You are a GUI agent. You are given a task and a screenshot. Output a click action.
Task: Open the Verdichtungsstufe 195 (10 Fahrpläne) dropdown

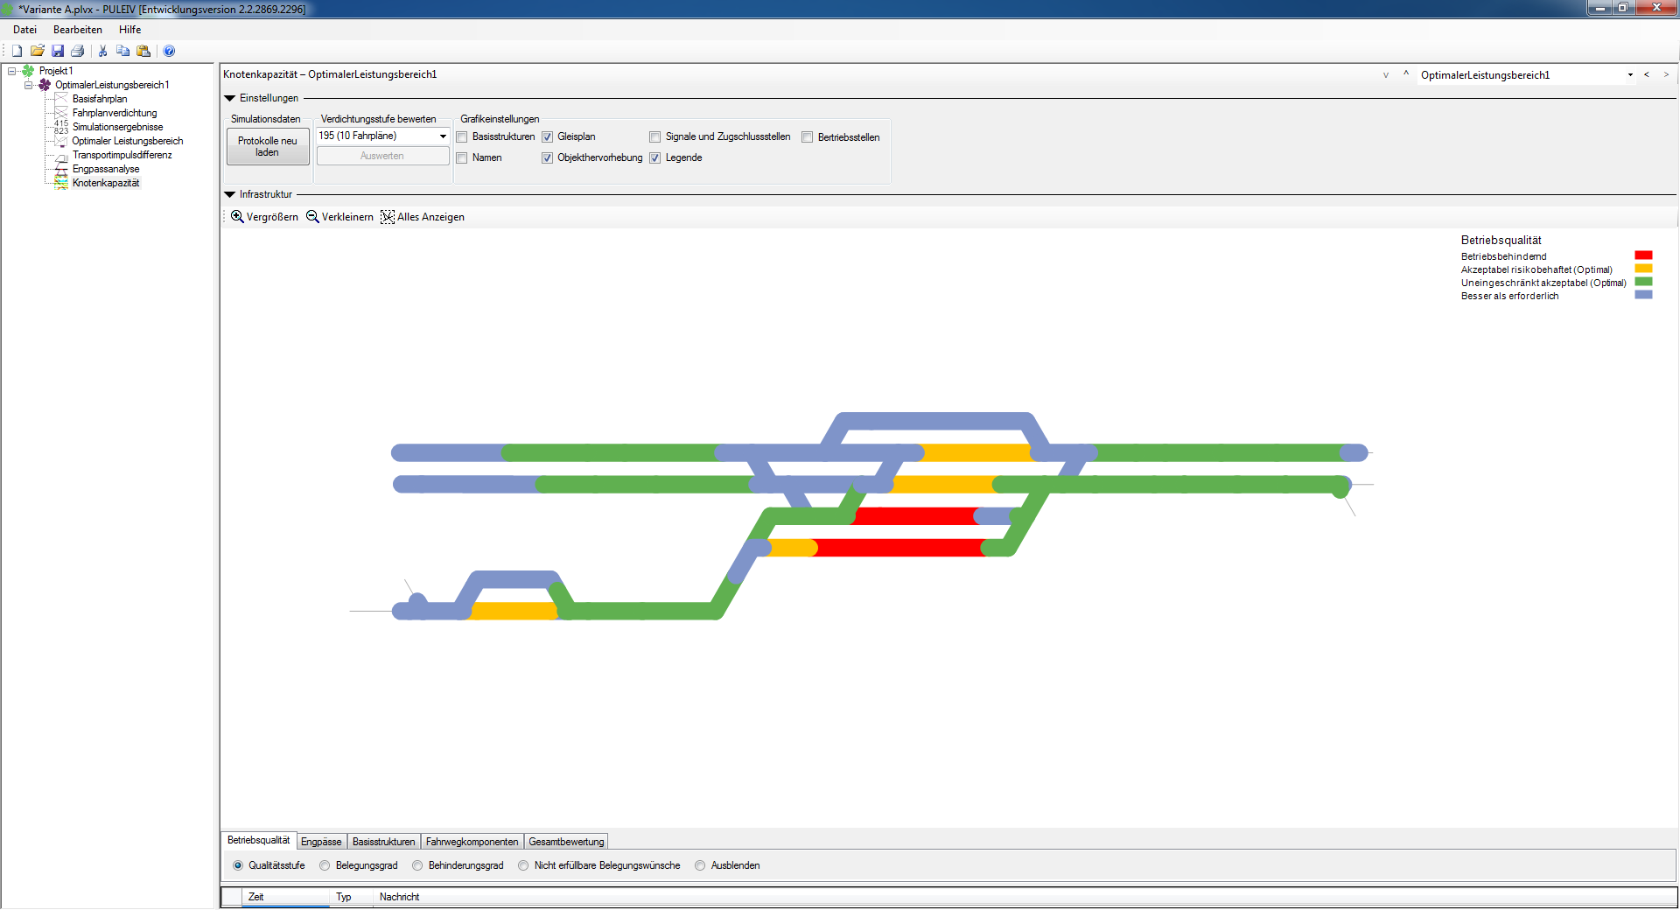point(443,136)
